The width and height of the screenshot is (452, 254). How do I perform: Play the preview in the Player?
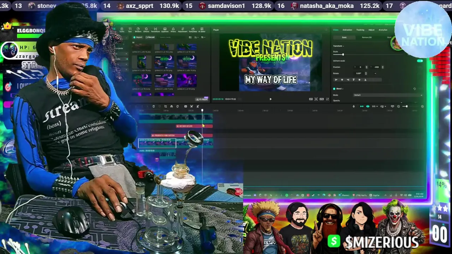point(270,99)
